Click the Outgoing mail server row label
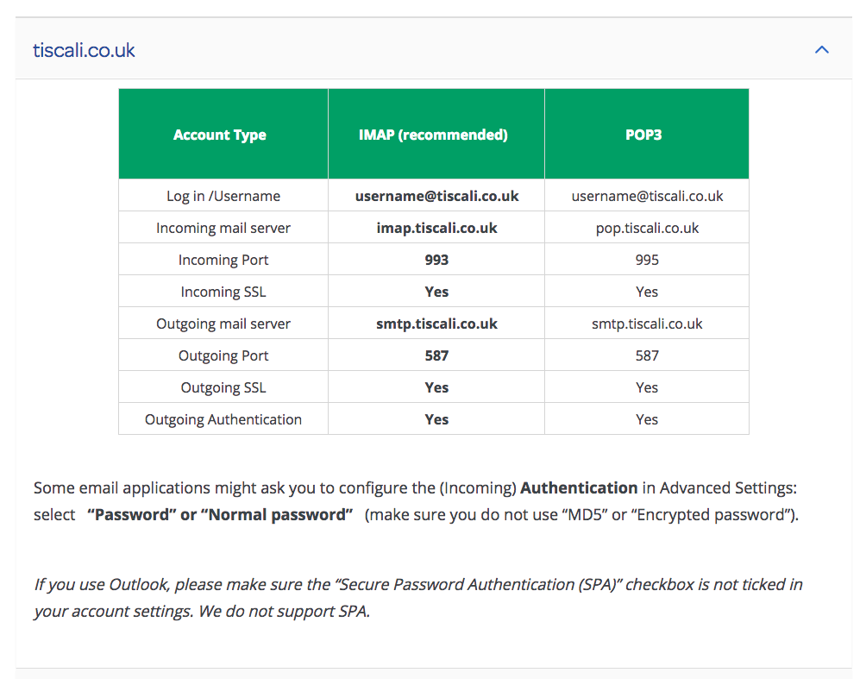The height and width of the screenshot is (679, 866). (223, 324)
